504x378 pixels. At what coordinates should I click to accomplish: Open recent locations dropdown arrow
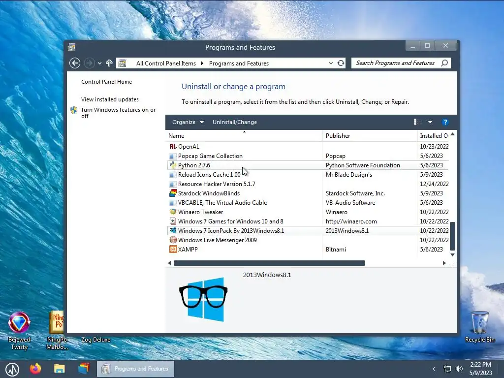pos(99,63)
